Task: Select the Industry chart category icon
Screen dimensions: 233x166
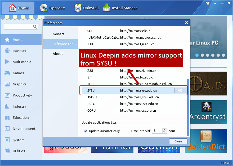Action: point(7,106)
